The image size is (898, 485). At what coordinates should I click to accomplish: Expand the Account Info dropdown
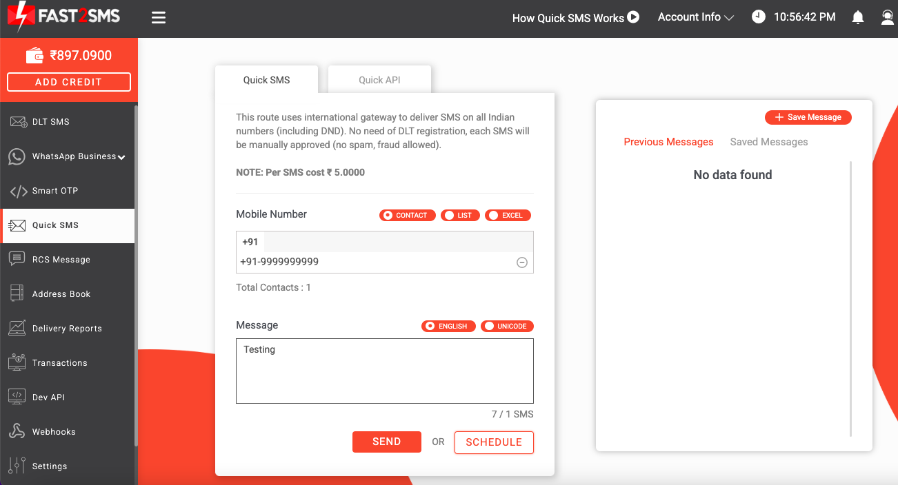pos(696,17)
